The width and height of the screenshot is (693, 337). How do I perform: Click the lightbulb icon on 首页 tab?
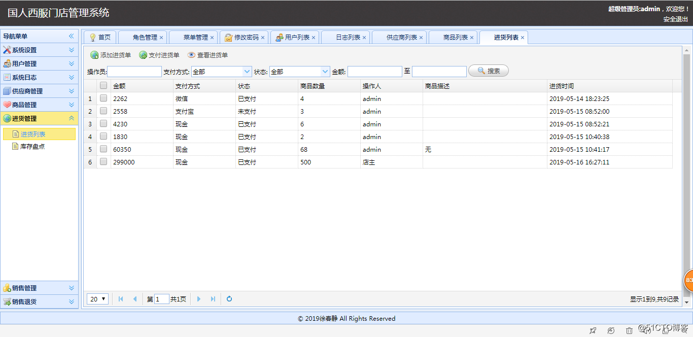coord(93,38)
